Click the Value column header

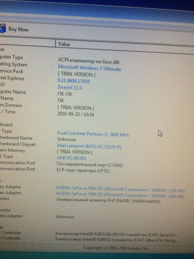tap(64, 44)
